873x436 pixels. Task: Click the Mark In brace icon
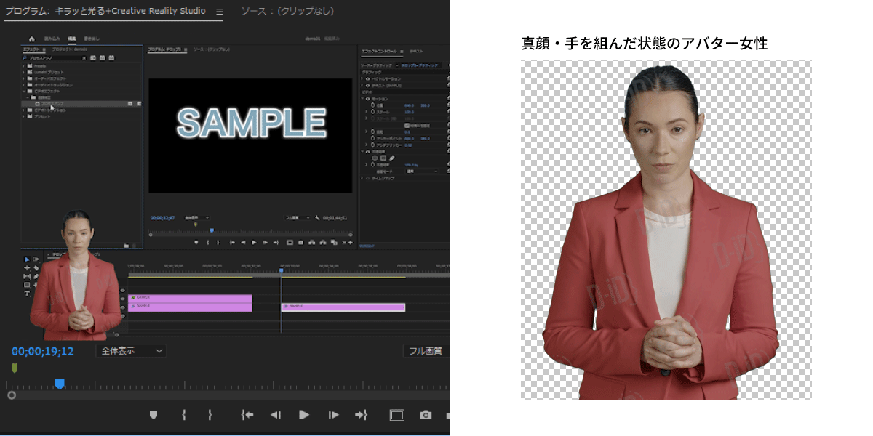[x=184, y=415]
